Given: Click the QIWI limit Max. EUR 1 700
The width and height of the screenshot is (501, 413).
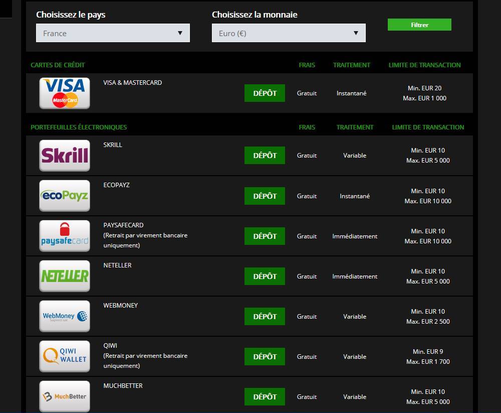Looking at the screenshot, I should 428,362.
